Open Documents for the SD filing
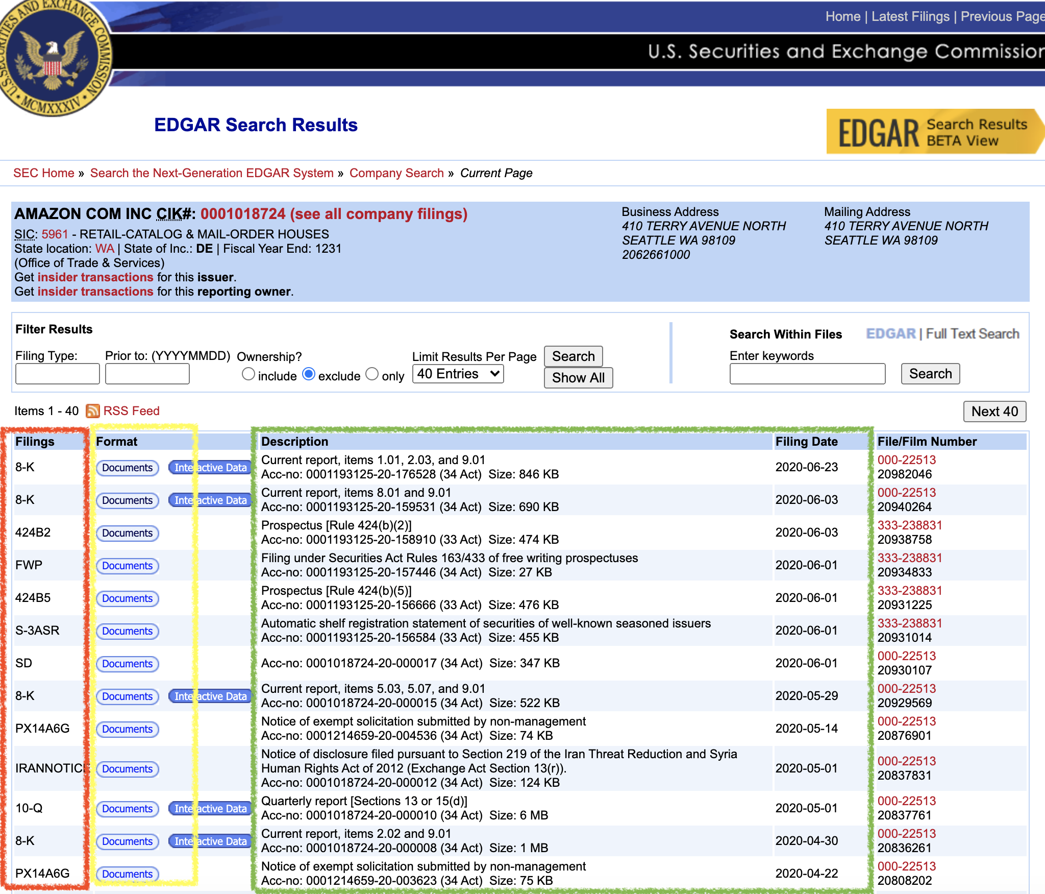The width and height of the screenshot is (1045, 894). [128, 664]
